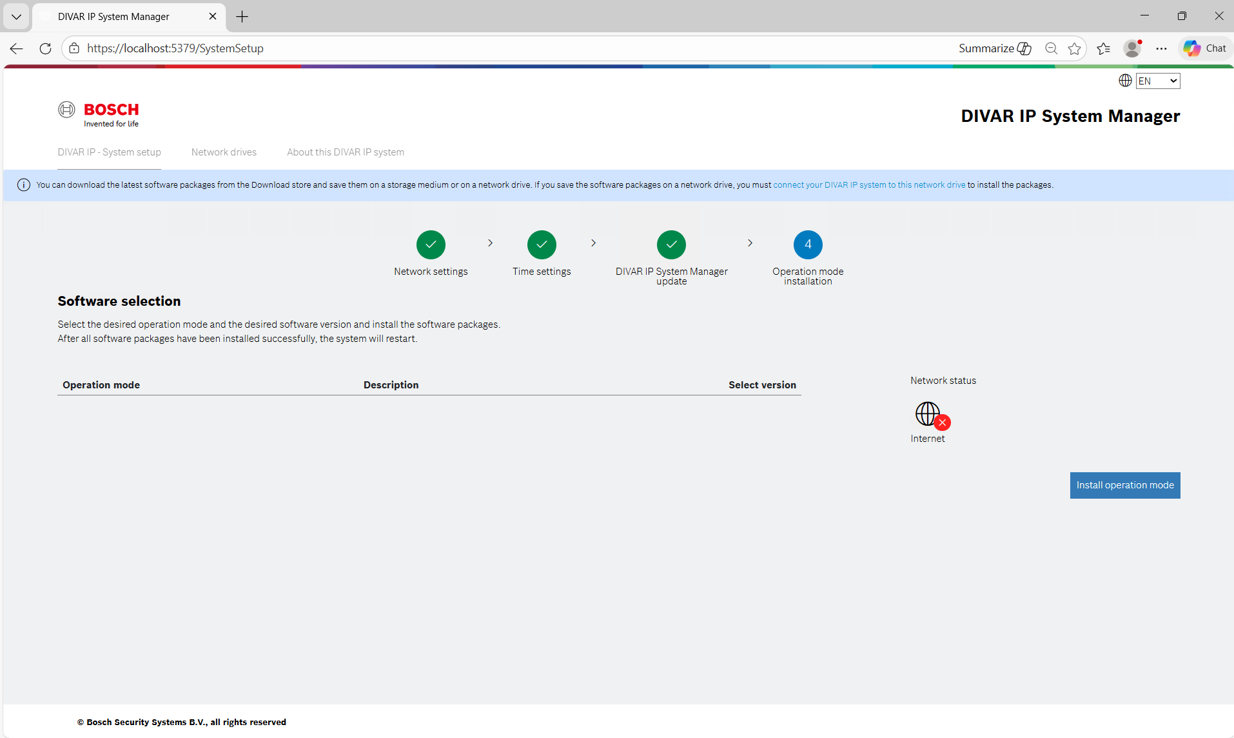Image resolution: width=1234 pixels, height=738 pixels.
Task: Switch to Network drives tab
Action: click(224, 152)
